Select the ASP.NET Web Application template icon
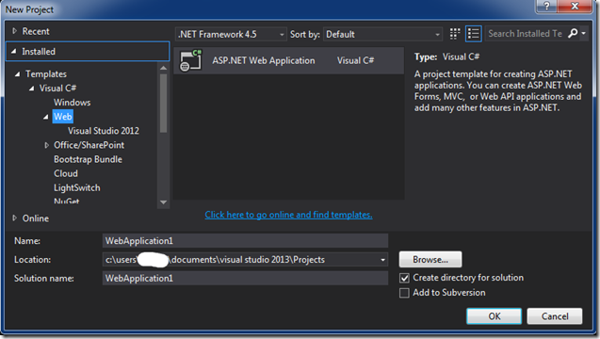 click(190, 60)
